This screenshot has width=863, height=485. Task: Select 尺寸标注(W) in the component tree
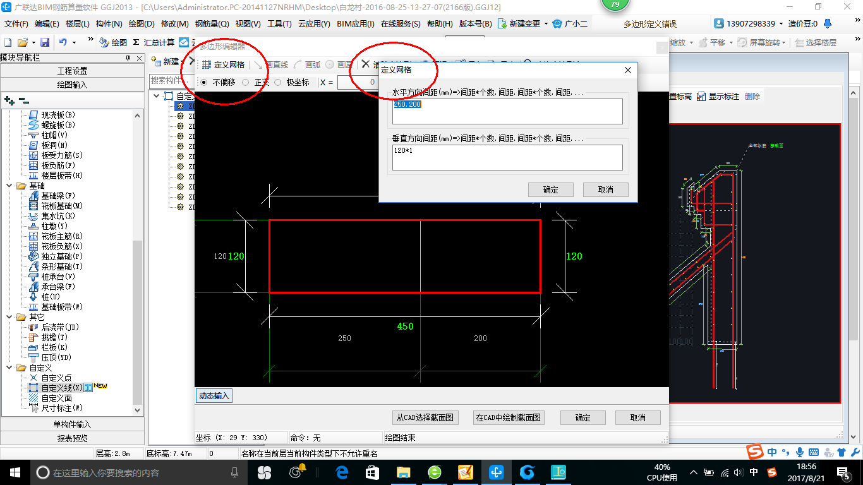pos(61,408)
